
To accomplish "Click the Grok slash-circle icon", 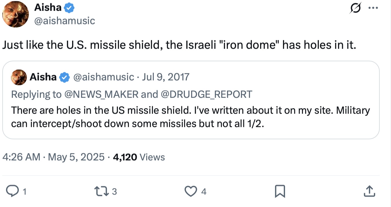I will 355,8.
